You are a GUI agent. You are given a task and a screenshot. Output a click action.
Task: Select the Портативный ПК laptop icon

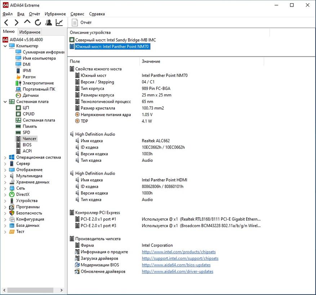coord(18,89)
